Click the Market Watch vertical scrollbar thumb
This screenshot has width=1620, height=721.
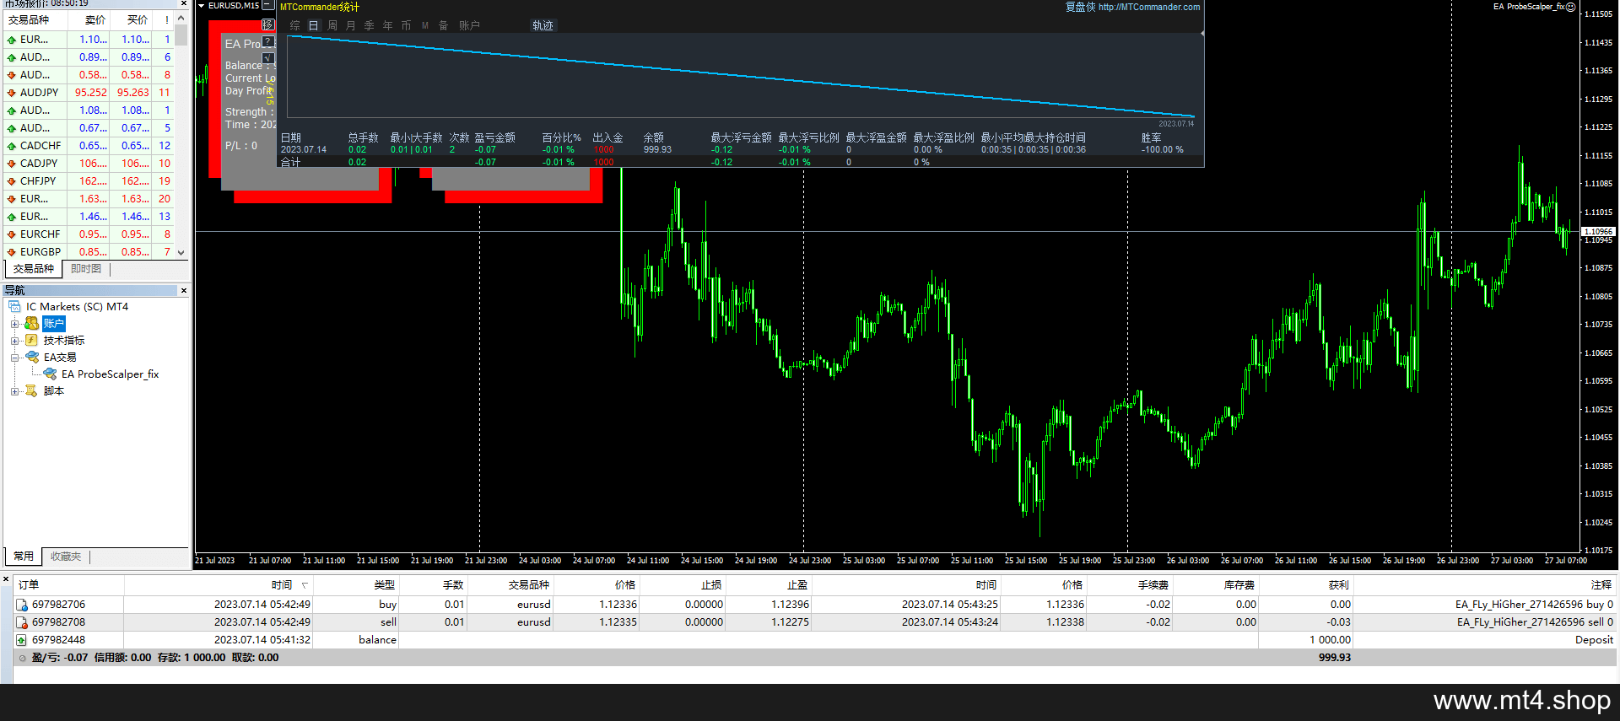(x=181, y=35)
